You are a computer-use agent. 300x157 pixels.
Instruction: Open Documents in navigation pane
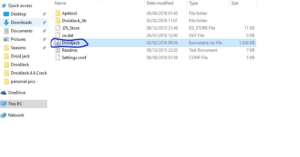pyautogui.click(x=22, y=31)
